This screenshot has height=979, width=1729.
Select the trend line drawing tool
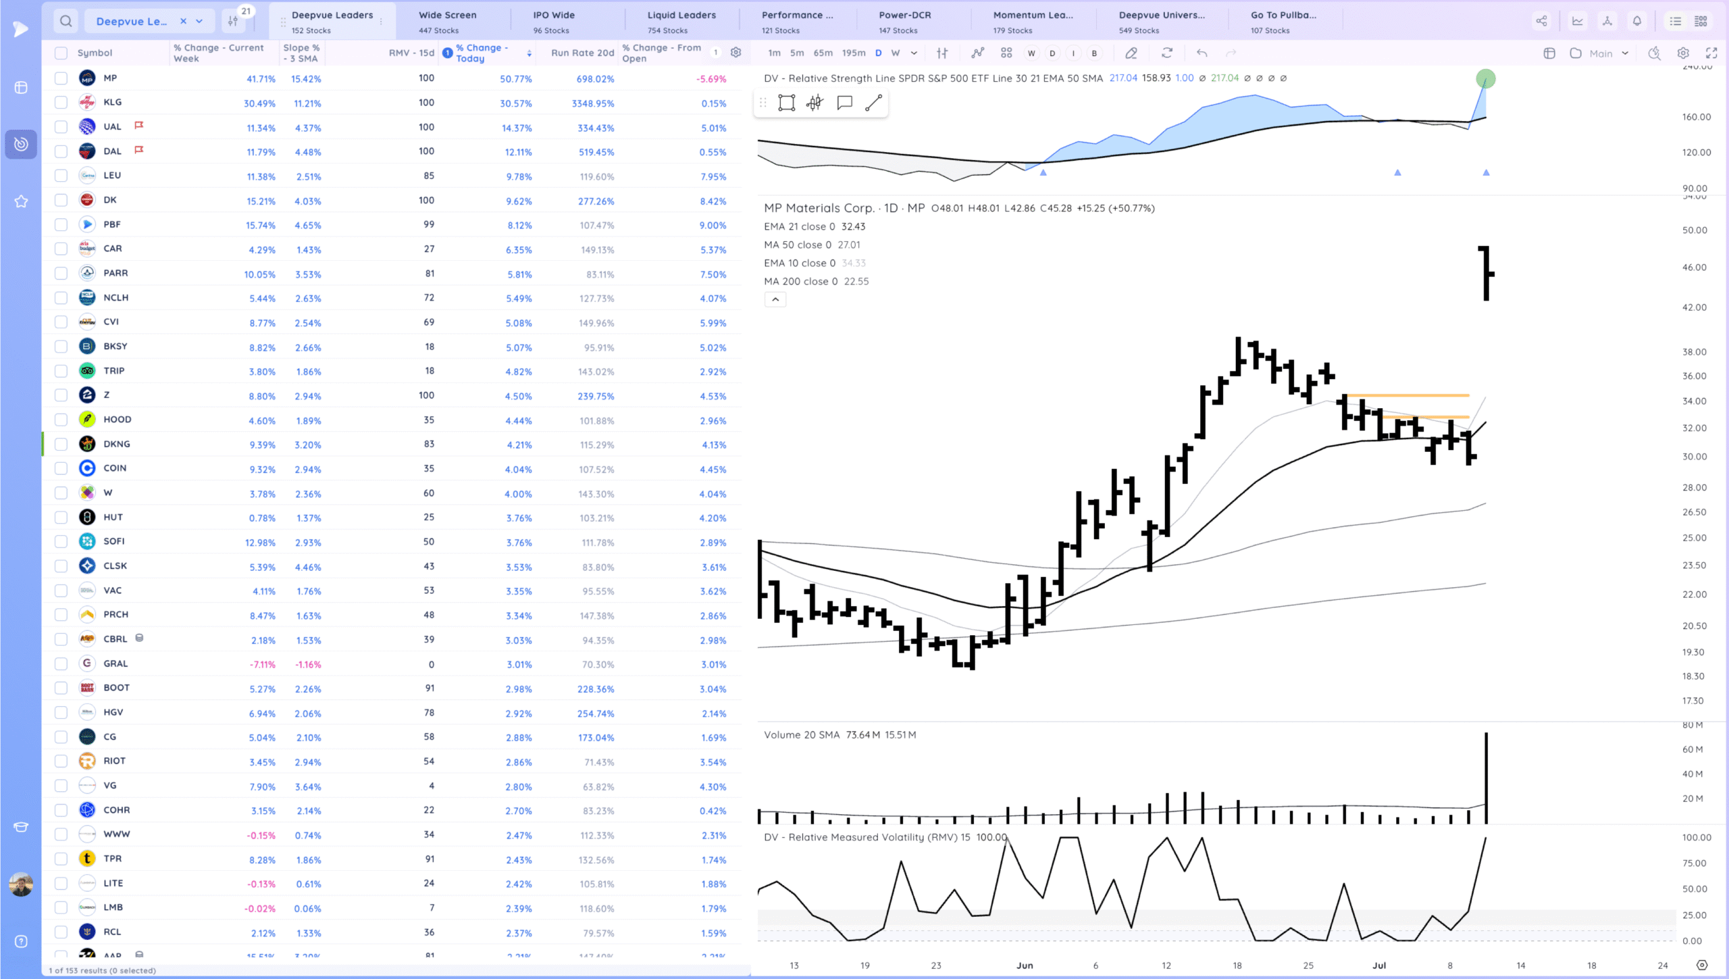873,103
